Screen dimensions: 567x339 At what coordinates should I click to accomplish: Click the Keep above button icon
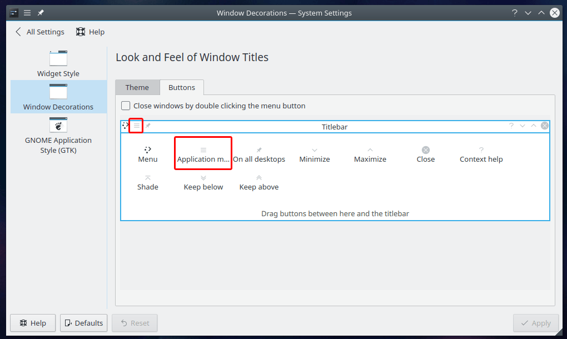pyautogui.click(x=259, y=178)
